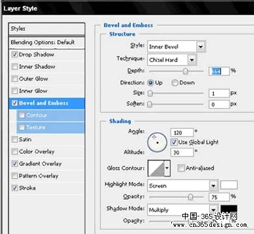Select the Bevel and Emboss row
The image size is (254, 234).
47,103
